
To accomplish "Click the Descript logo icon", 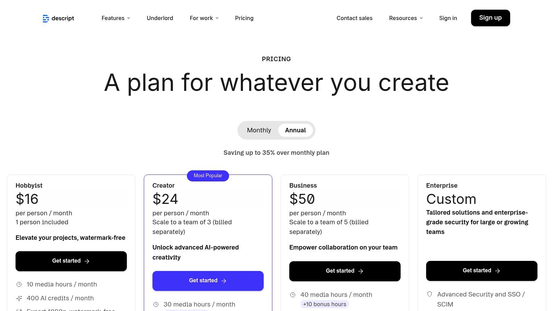I will pyautogui.click(x=46, y=18).
